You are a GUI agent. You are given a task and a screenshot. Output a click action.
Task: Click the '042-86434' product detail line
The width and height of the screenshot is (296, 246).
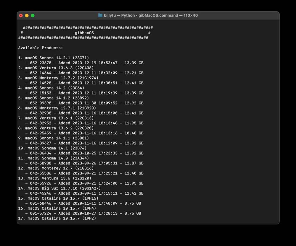coord(84,153)
